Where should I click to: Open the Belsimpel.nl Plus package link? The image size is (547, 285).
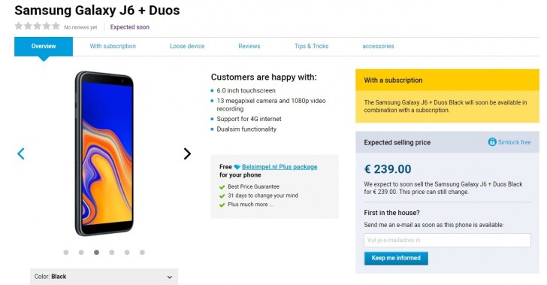click(x=280, y=167)
